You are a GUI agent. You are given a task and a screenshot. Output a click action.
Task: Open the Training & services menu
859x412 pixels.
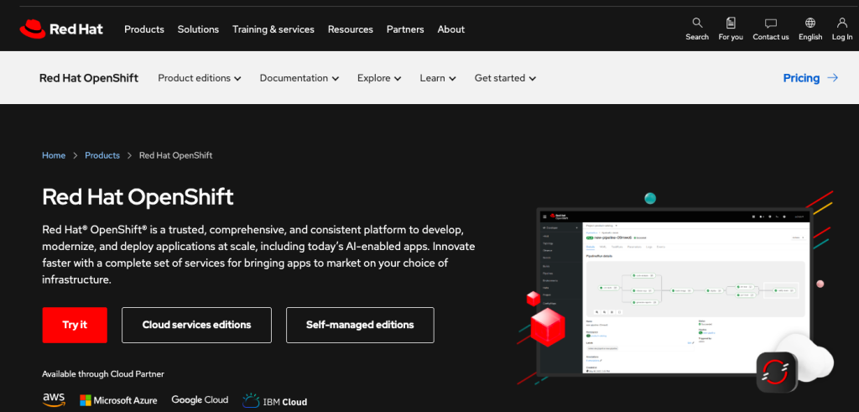(x=273, y=29)
